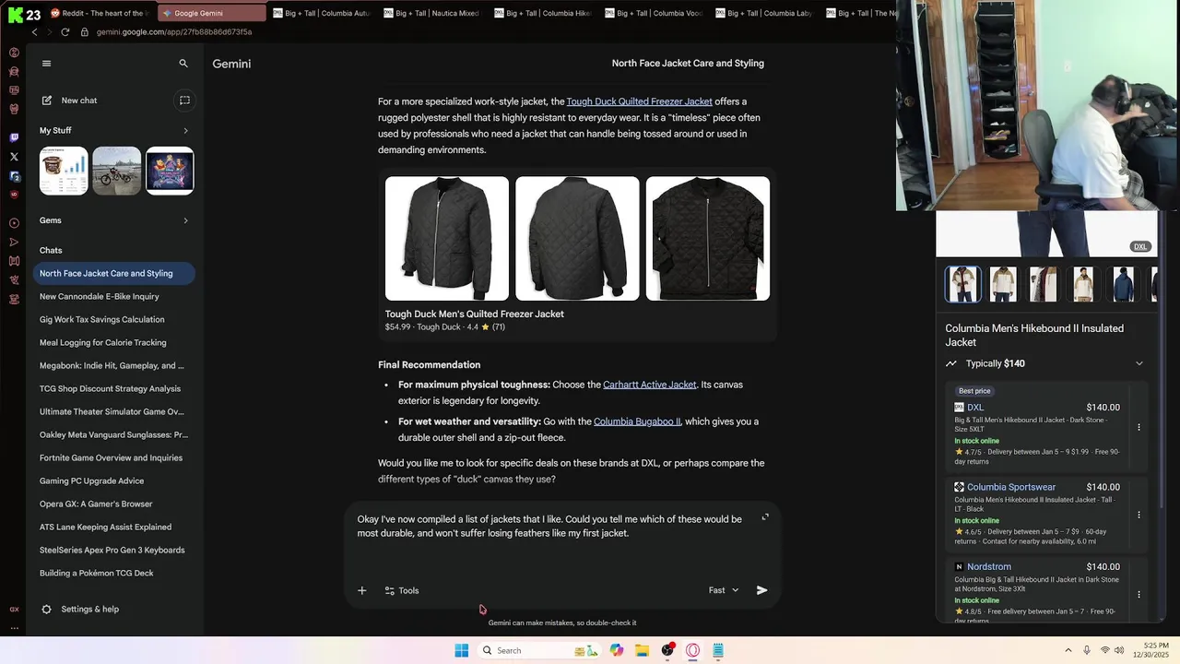Click plus icon to add files to prompt

pos(361,590)
